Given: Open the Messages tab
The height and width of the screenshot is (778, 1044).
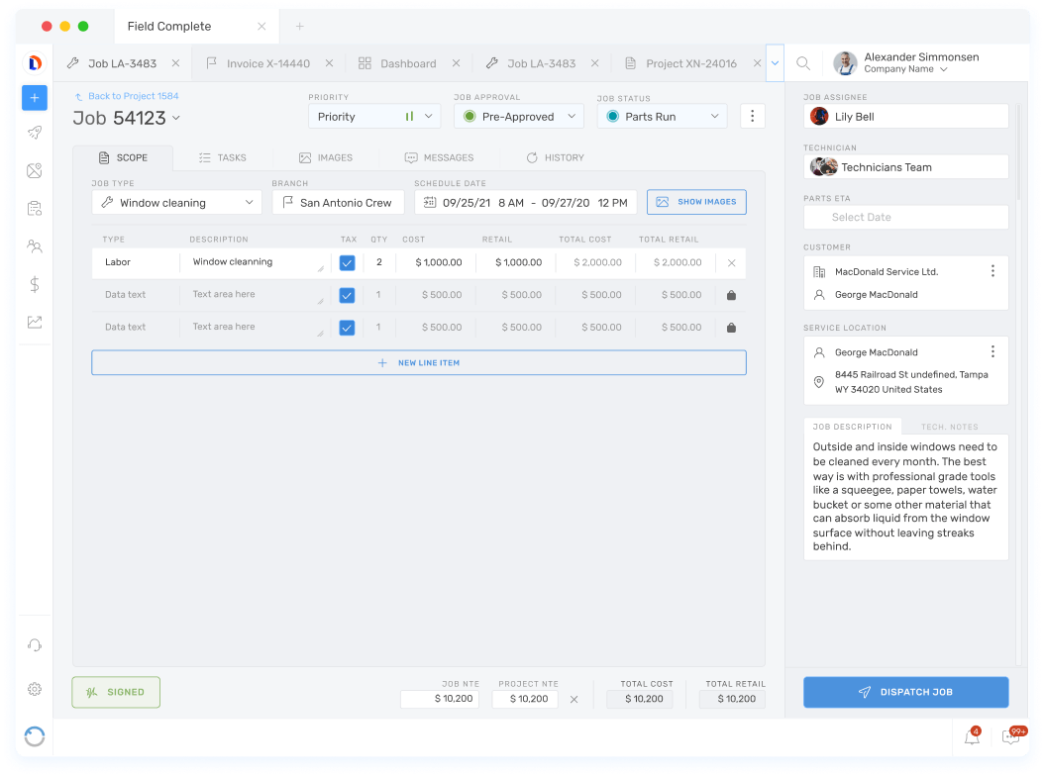Looking at the screenshot, I should point(439,156).
